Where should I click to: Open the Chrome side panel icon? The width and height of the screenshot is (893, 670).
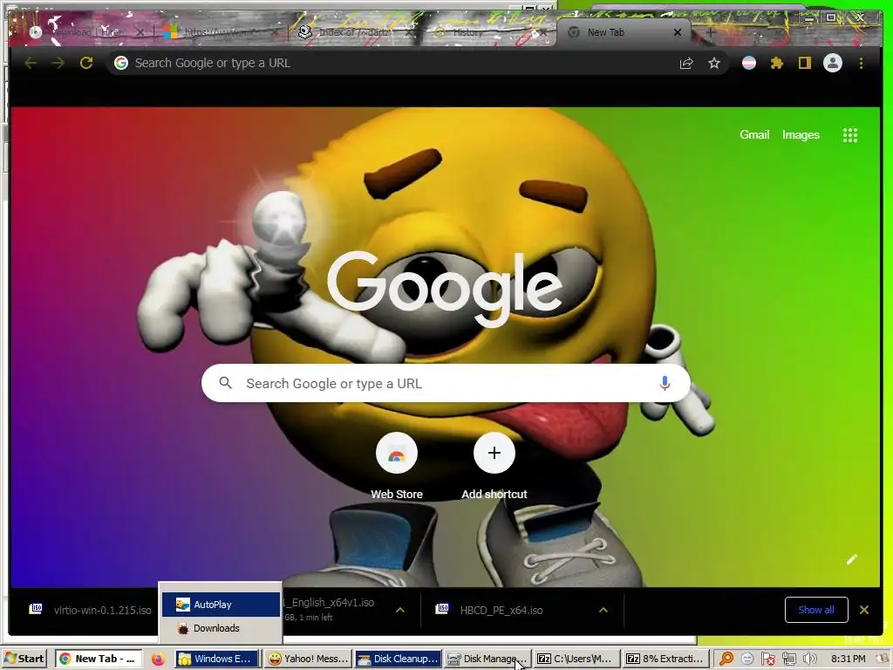coord(804,63)
